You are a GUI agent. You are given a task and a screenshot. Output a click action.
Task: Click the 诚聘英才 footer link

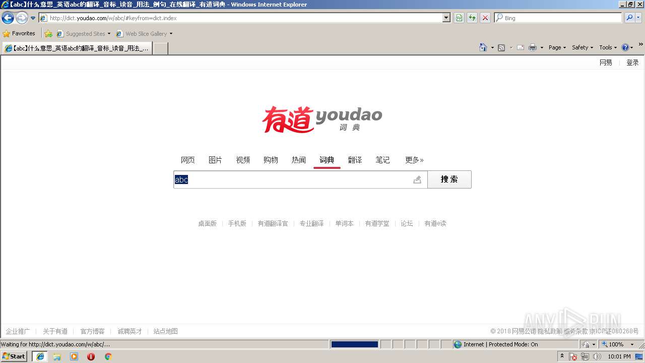130,331
